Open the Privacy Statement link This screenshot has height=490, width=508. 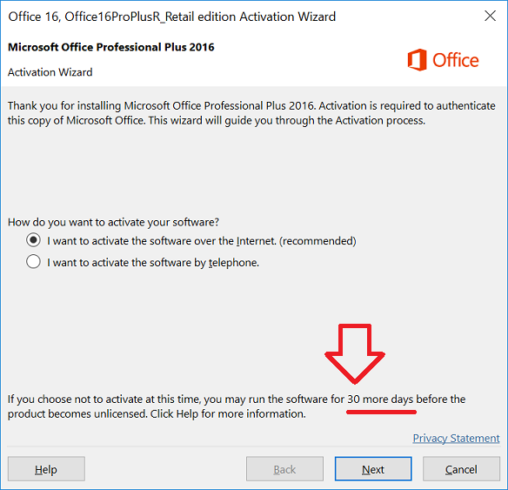(x=456, y=438)
